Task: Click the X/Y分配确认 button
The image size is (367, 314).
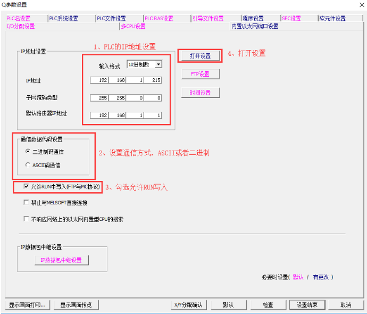Action: coord(188,305)
